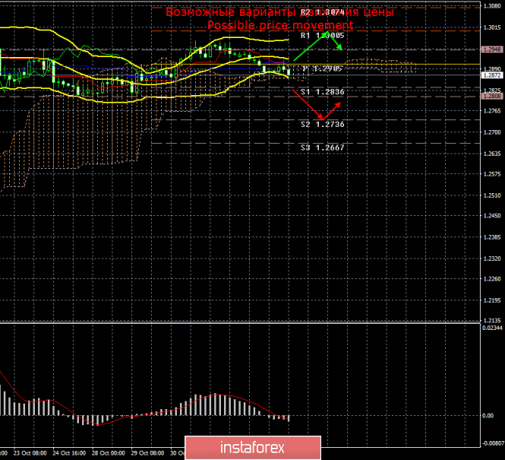This screenshot has width=505, height=460.
Task: Click the 29 Oct 08:00 time label
Action: (148, 453)
